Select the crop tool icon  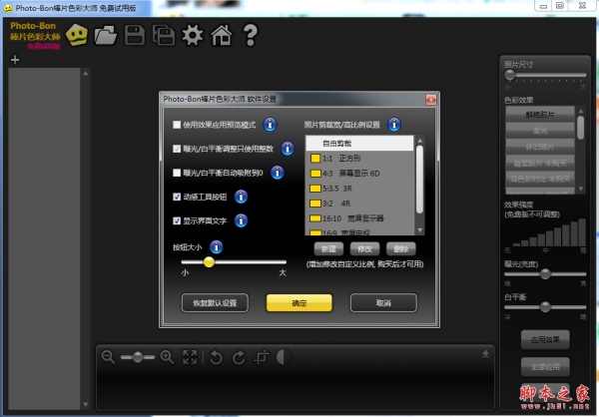pyautogui.click(x=262, y=357)
